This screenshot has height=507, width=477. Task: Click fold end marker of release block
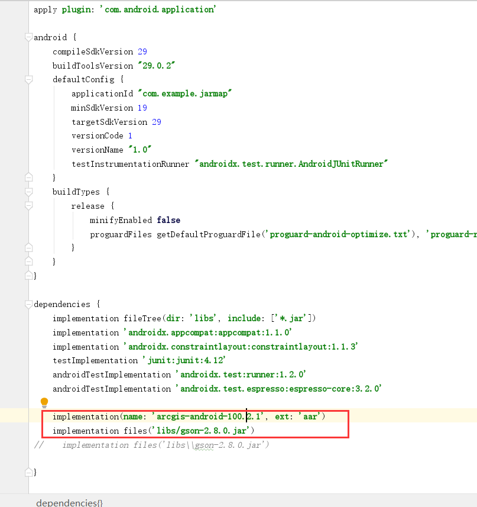(29, 248)
